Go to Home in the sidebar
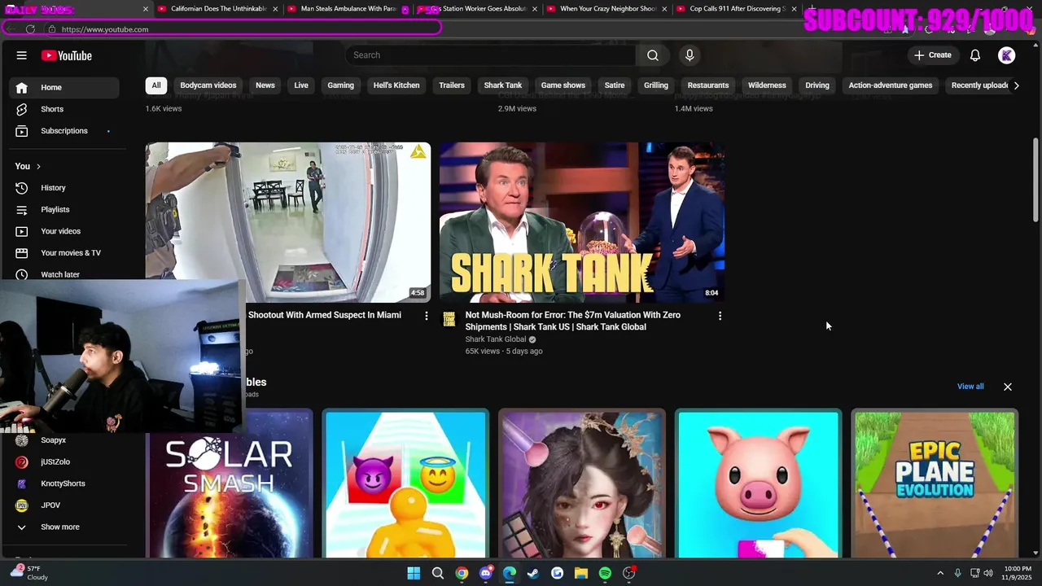 (x=65, y=87)
